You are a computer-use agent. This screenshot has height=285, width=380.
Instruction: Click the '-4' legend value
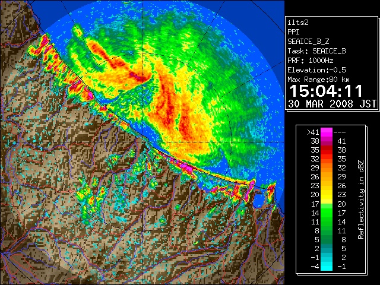coord(315,267)
